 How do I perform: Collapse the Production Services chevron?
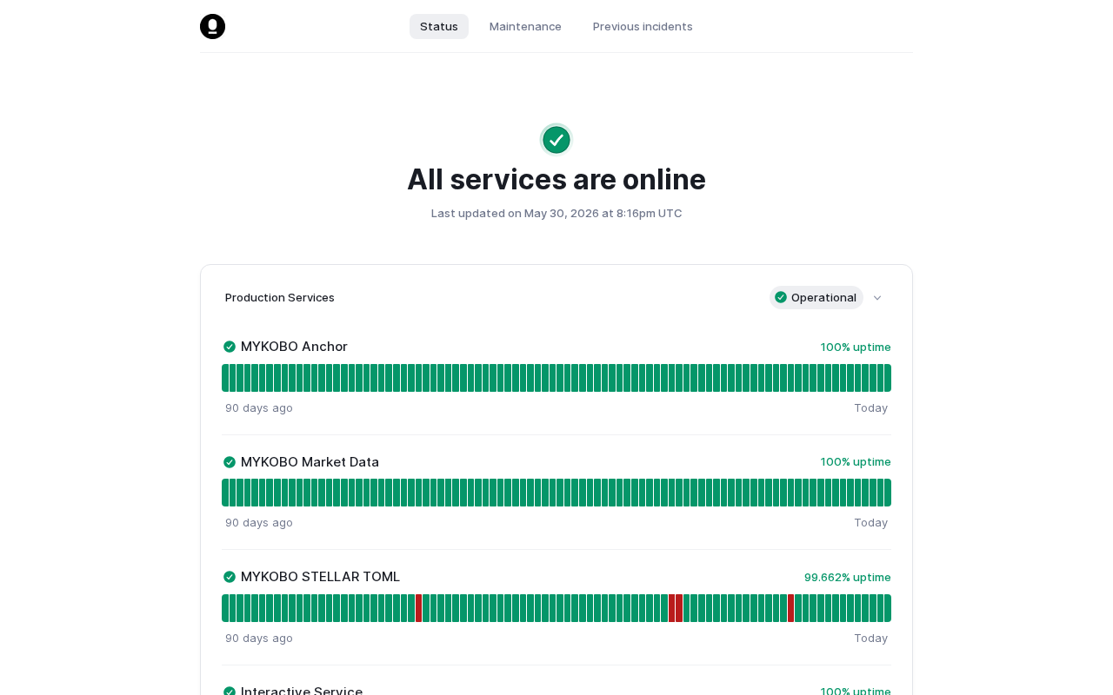pyautogui.click(x=877, y=298)
